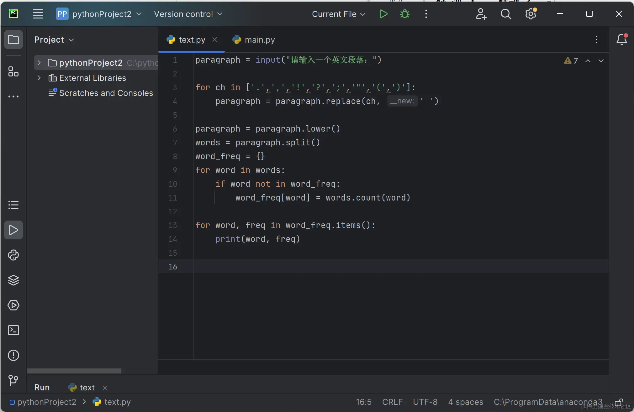The height and width of the screenshot is (412, 634).
Task: Open Search Everywhere magnifier icon
Action: (x=505, y=14)
